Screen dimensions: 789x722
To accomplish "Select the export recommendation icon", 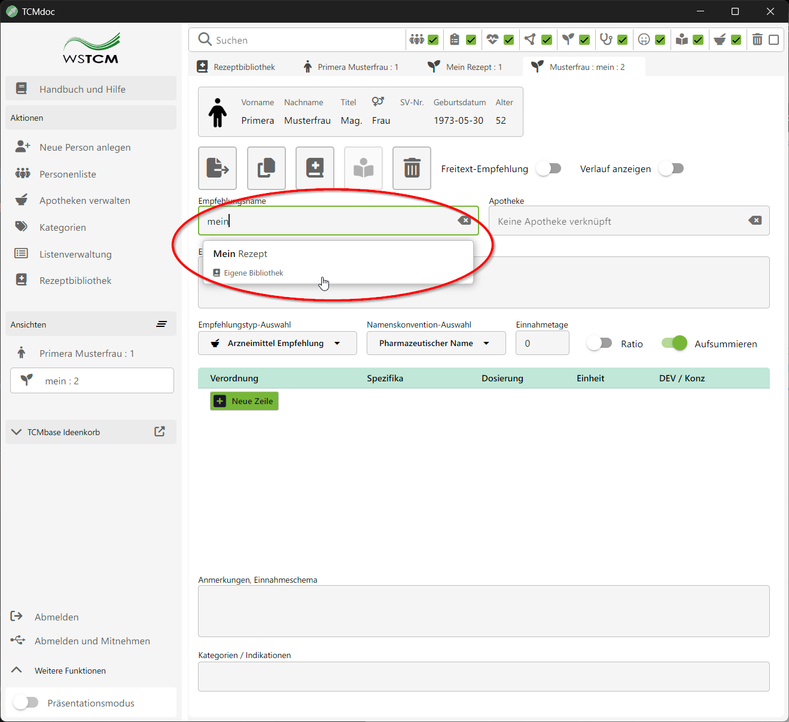I will (x=217, y=168).
